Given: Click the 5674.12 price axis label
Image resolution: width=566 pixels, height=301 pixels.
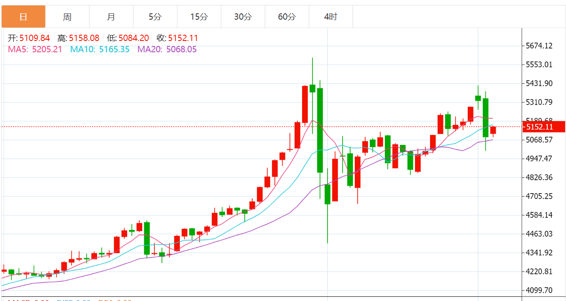Looking at the screenshot, I should pyautogui.click(x=539, y=46).
